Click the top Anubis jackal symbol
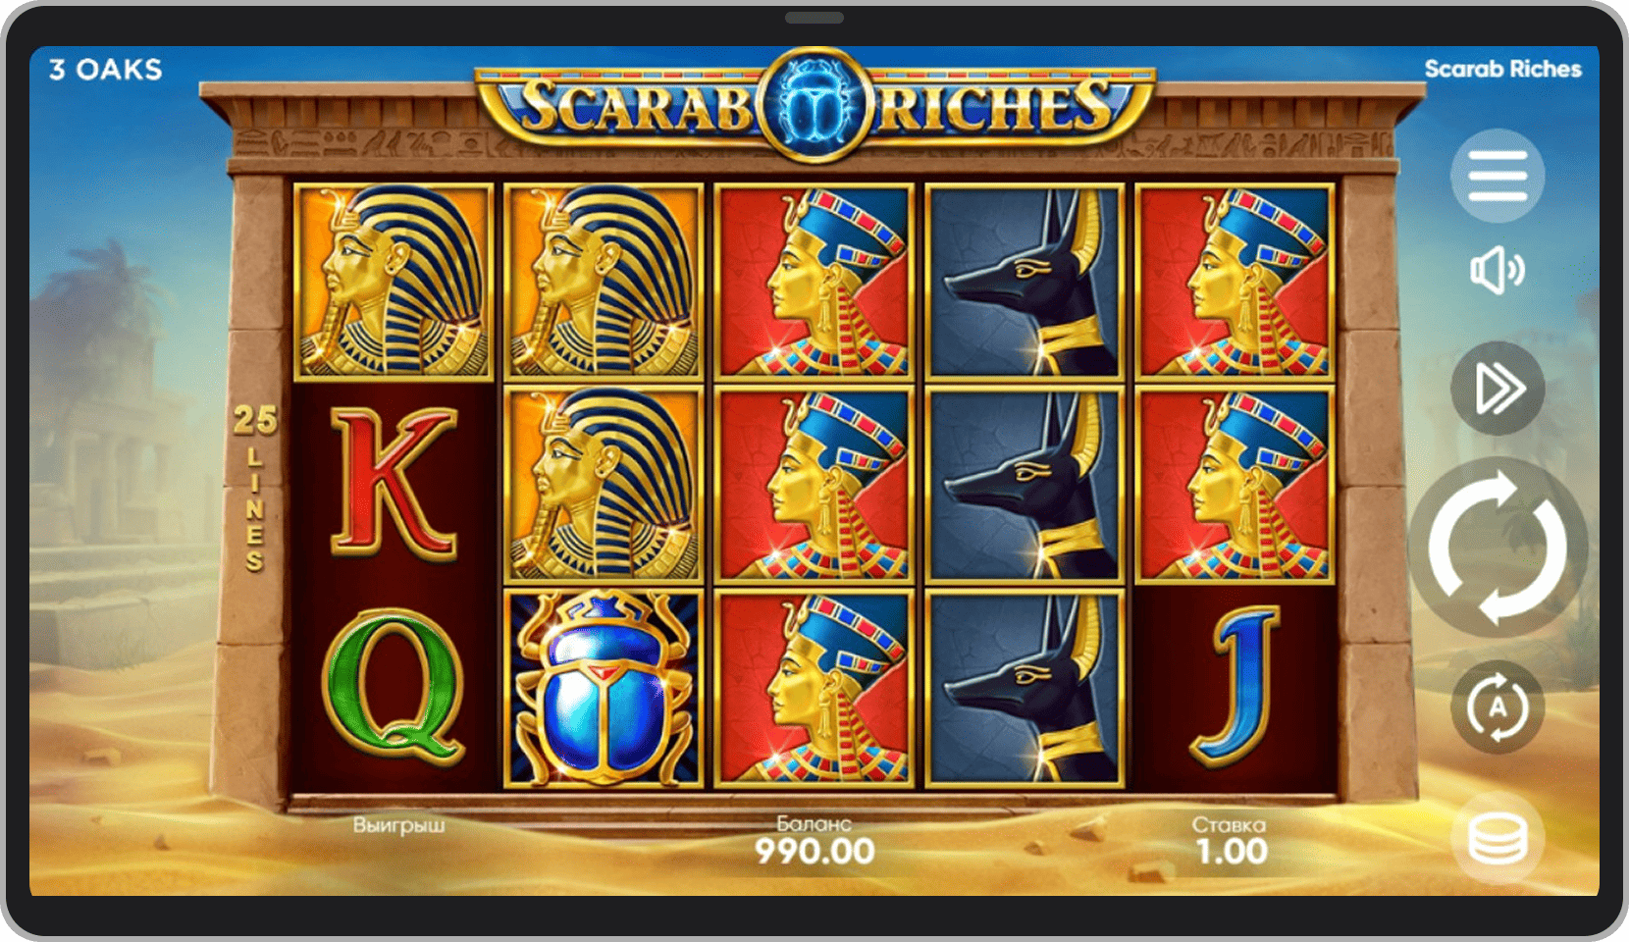Image resolution: width=1629 pixels, height=942 pixels. point(1025,281)
